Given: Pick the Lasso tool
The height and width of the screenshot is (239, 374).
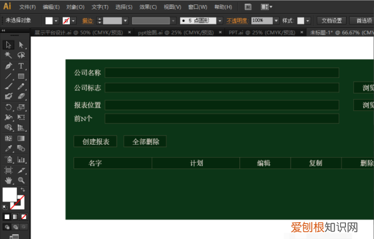Looking at the screenshot, I should tap(21, 55).
